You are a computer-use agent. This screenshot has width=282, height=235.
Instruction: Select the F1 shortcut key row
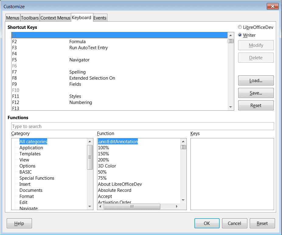pyautogui.click(x=120, y=35)
